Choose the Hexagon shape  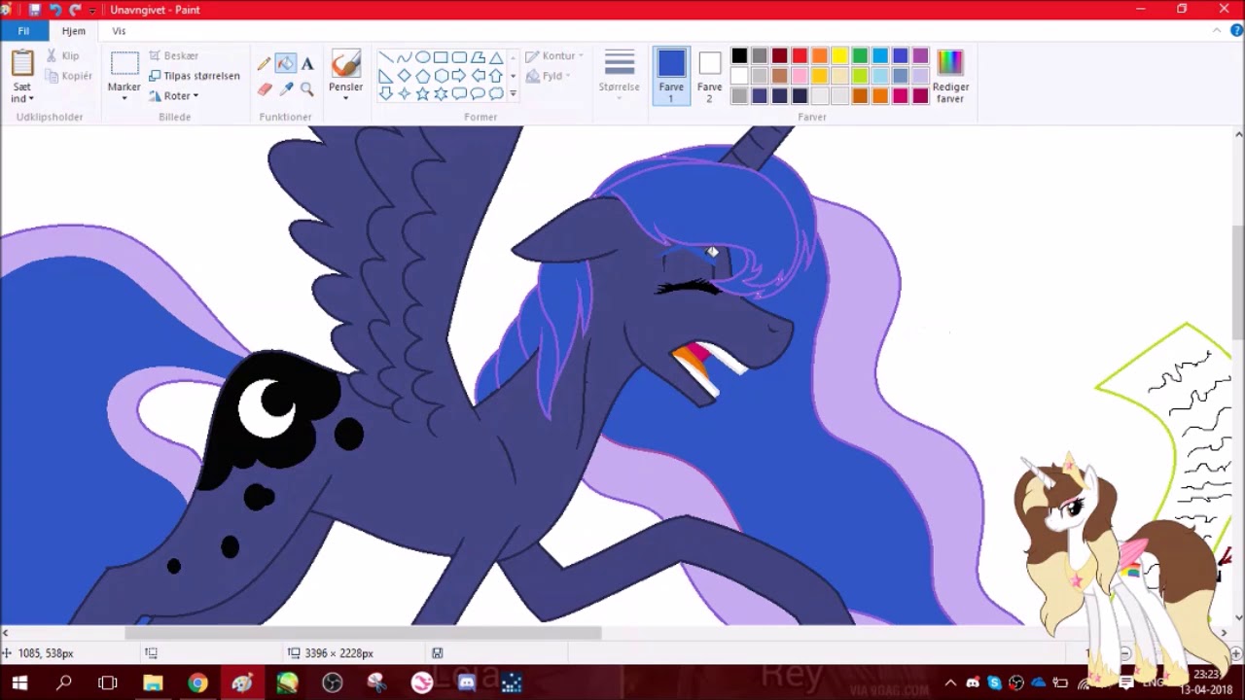tap(441, 76)
